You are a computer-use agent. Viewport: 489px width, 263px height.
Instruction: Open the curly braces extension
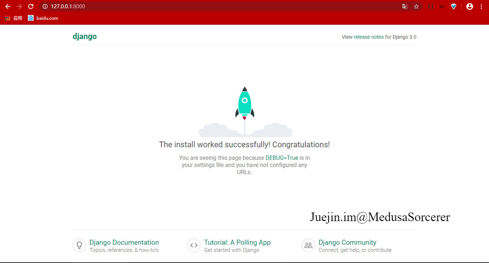[x=431, y=6]
